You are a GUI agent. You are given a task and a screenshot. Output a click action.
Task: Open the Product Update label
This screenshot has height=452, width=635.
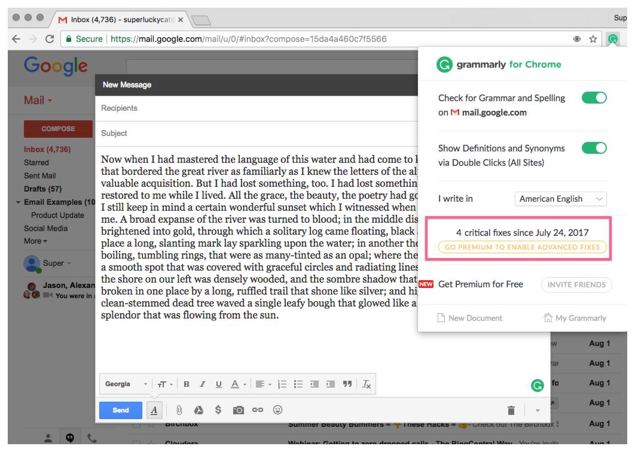pyautogui.click(x=57, y=216)
